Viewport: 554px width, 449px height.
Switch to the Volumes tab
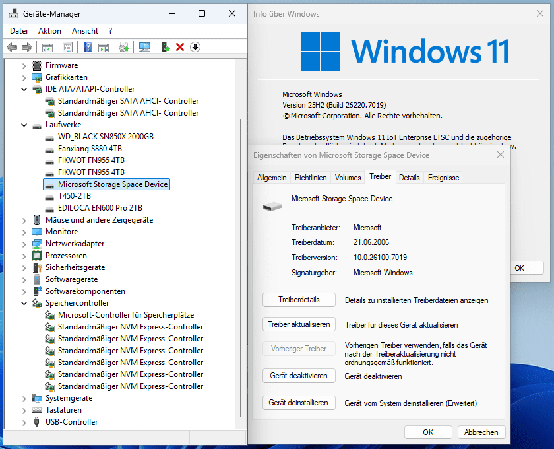click(348, 177)
